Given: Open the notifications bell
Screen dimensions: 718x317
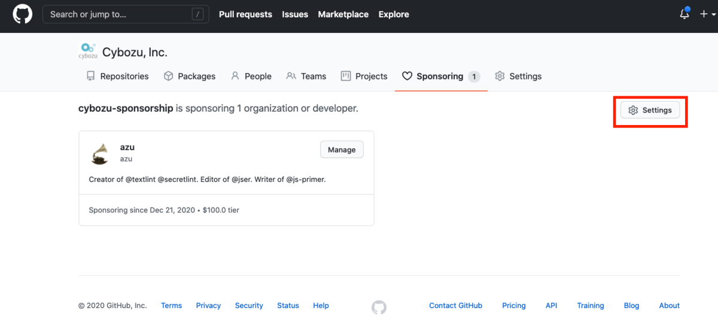Looking at the screenshot, I should (684, 14).
